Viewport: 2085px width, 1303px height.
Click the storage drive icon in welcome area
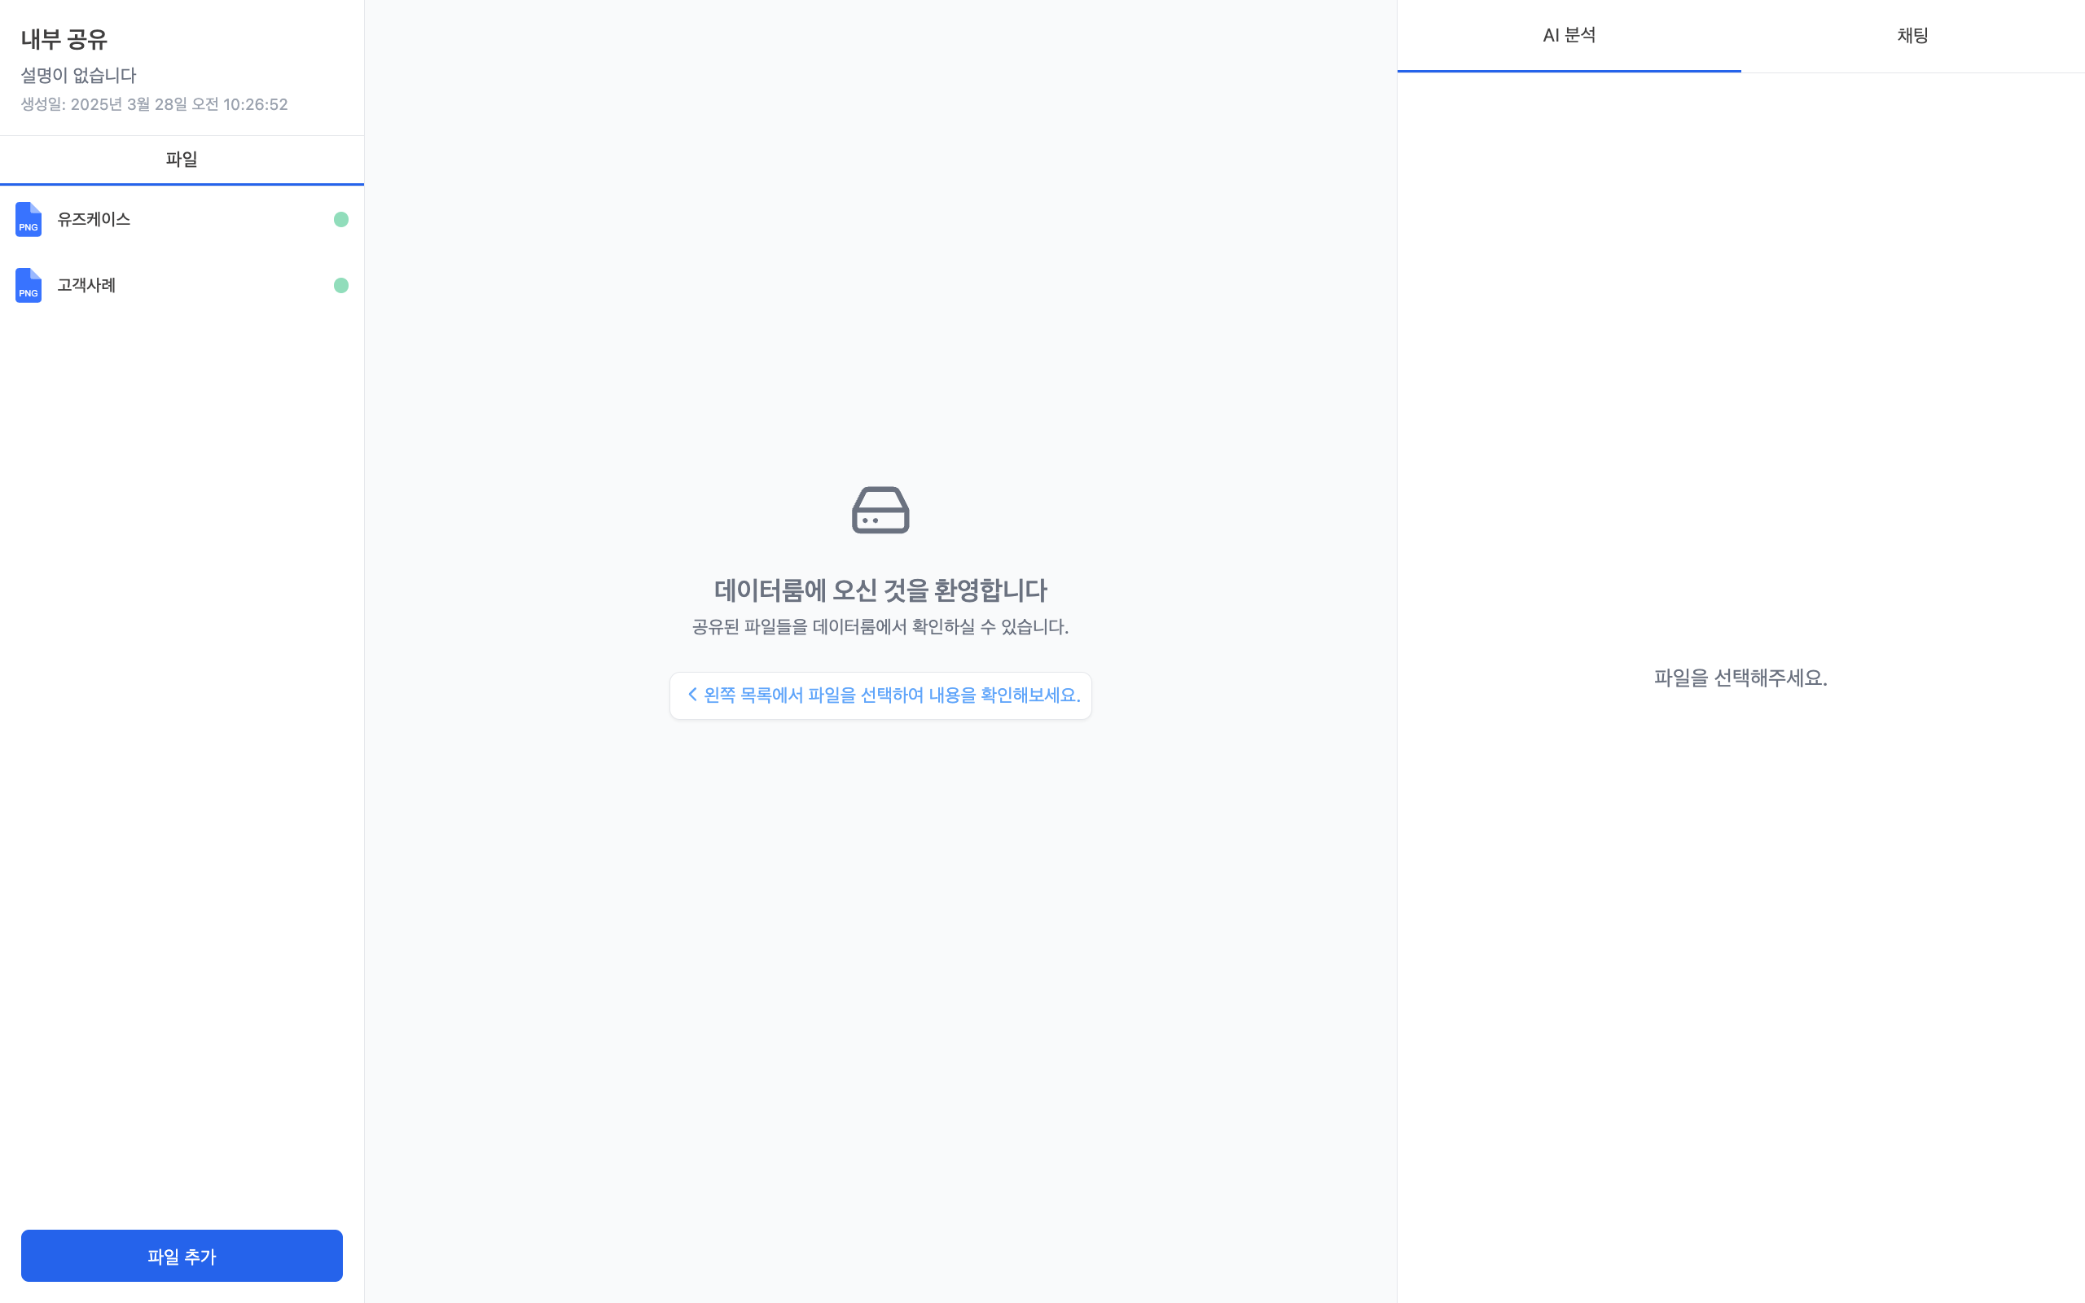(880, 509)
